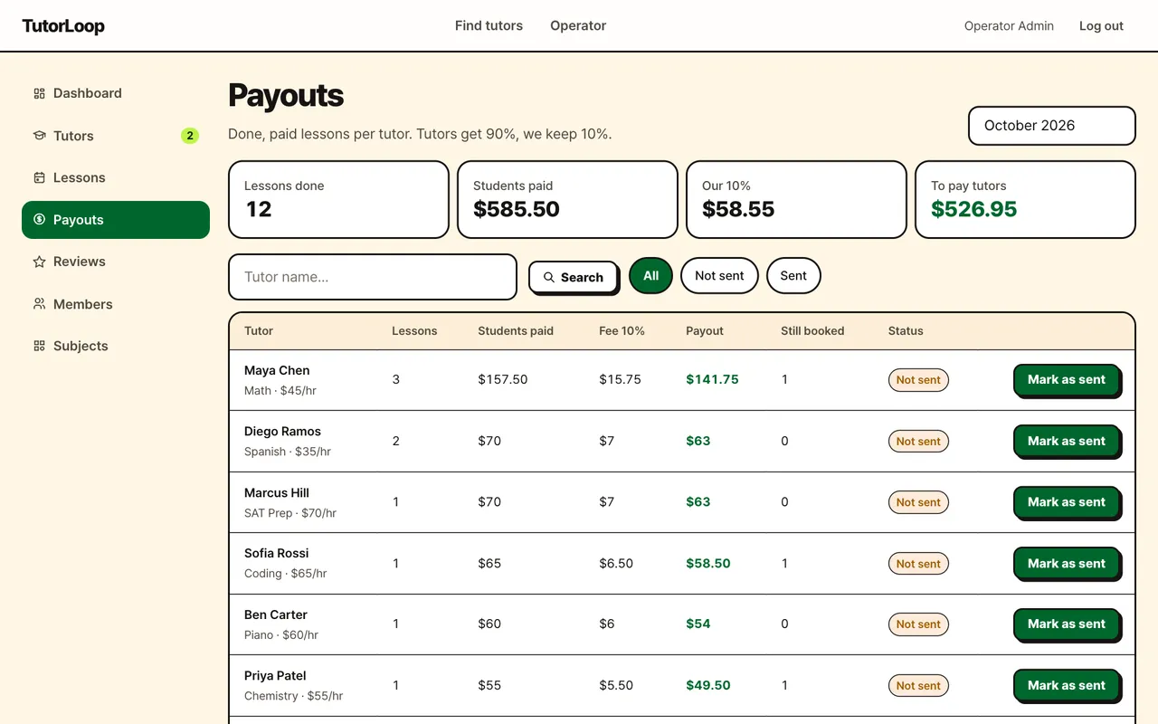Screen dimensions: 1158x724
Task: Click the Our 10% $58.55 card
Action: (797, 200)
